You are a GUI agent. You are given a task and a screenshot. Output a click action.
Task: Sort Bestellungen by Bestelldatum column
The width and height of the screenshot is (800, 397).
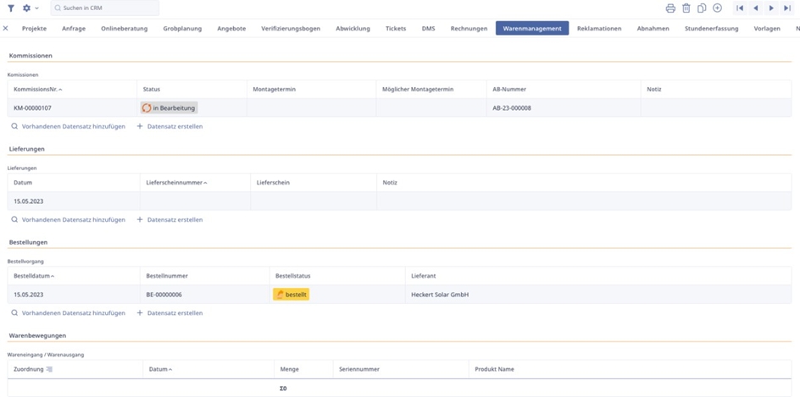click(x=32, y=276)
